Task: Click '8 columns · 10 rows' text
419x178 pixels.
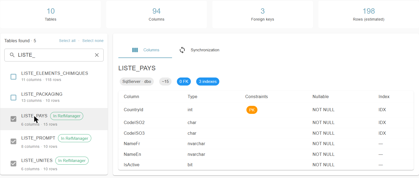Action: click(x=39, y=146)
